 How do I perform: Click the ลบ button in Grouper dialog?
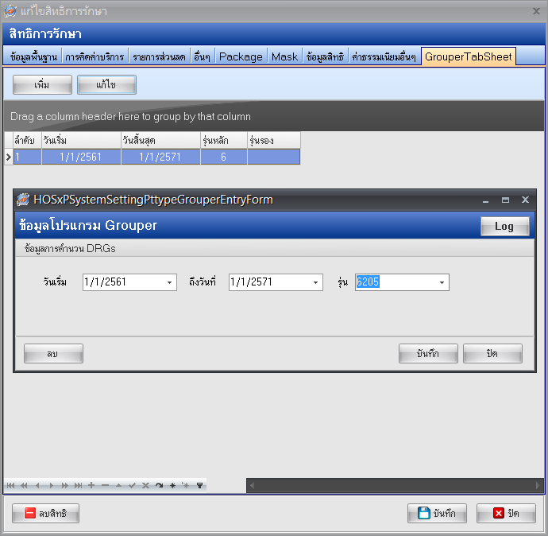[53, 354]
